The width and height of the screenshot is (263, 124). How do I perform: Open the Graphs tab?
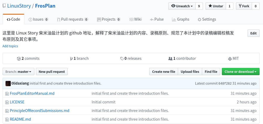[180, 19]
